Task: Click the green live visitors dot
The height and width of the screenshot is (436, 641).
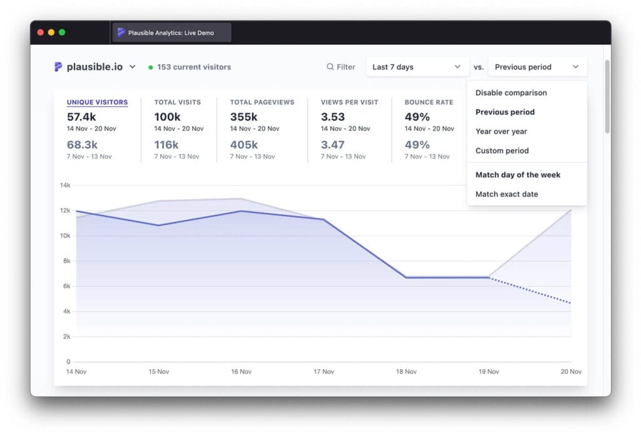Action: (x=151, y=67)
